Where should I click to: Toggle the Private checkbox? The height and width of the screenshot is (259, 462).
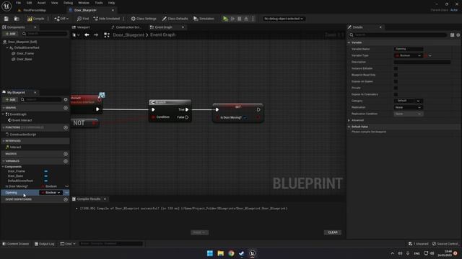pyautogui.click(x=396, y=88)
